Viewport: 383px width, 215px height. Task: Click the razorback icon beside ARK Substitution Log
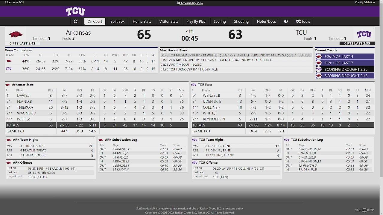coord(101,140)
